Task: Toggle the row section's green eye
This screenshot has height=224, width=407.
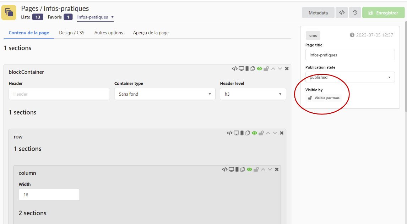Action: [254, 133]
